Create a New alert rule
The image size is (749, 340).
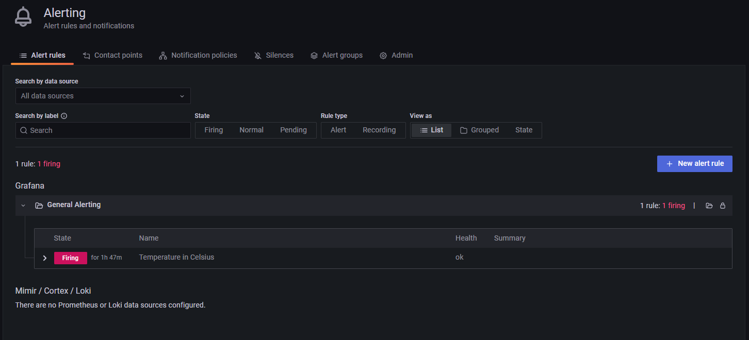pos(694,163)
